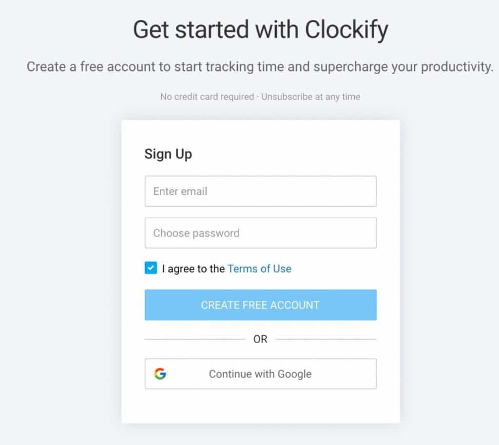Click the supercharge your productivity text
This screenshot has width=499, height=445.
click(x=403, y=67)
